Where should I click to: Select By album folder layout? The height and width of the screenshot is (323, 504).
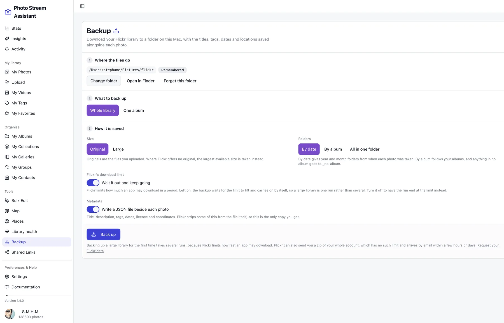click(333, 149)
